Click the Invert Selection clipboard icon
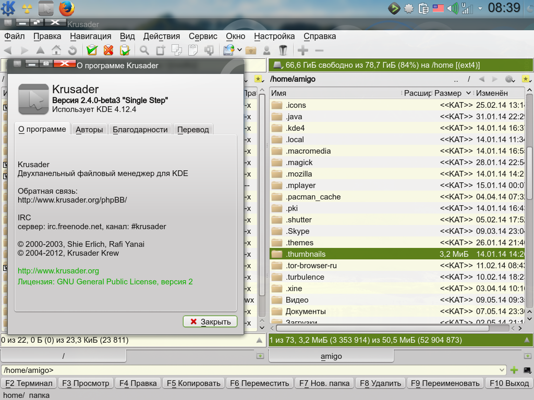The image size is (534, 400). [125, 51]
